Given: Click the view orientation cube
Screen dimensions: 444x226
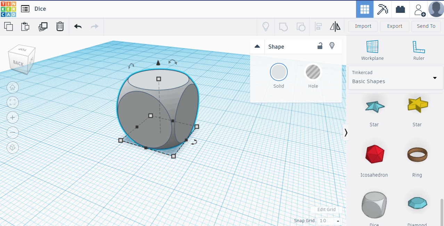Looking at the screenshot, I should (x=22, y=59).
